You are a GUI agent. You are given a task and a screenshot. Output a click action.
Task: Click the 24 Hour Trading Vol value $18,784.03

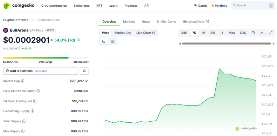click(x=80, y=101)
